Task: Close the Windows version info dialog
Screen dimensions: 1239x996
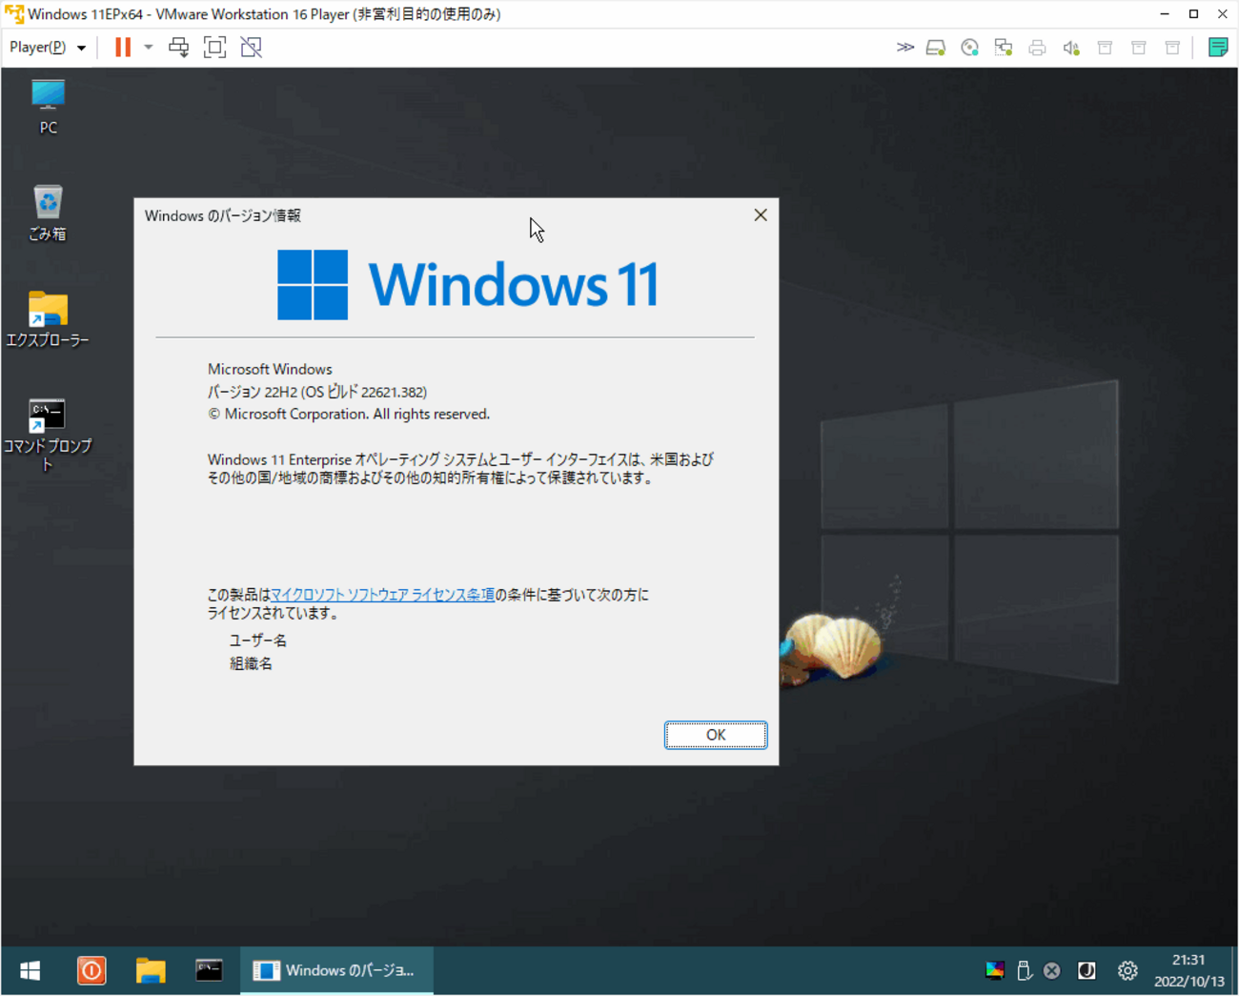Action: (x=761, y=215)
